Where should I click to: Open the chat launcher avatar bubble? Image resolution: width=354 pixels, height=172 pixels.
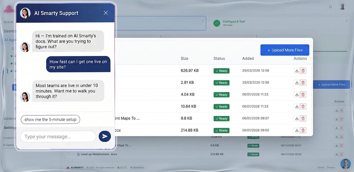coord(345,164)
